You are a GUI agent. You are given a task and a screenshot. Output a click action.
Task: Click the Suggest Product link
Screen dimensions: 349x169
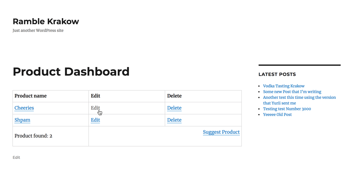[221, 132]
